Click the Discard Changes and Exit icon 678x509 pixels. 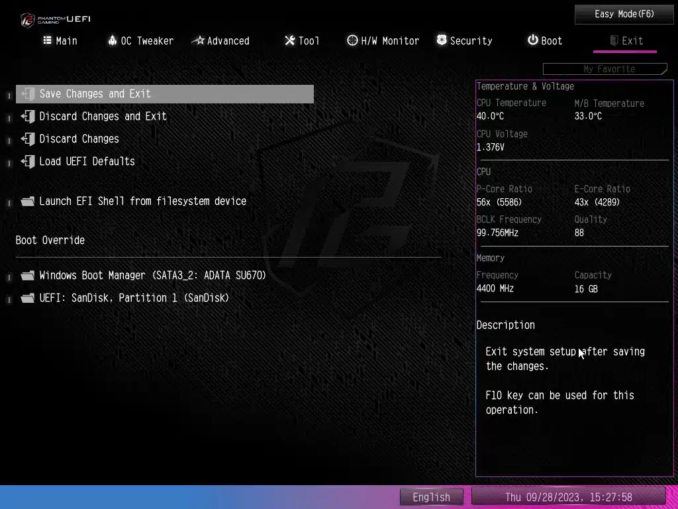click(28, 117)
